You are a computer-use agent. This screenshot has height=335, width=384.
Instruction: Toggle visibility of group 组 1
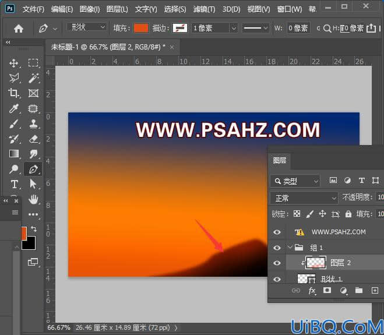click(x=277, y=248)
